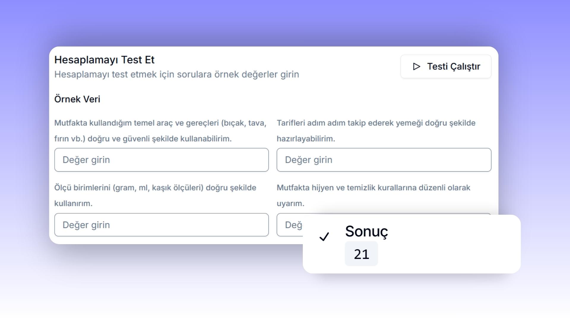Click the subtitle about entering sample values
The height and width of the screenshot is (320, 570).
point(176,74)
